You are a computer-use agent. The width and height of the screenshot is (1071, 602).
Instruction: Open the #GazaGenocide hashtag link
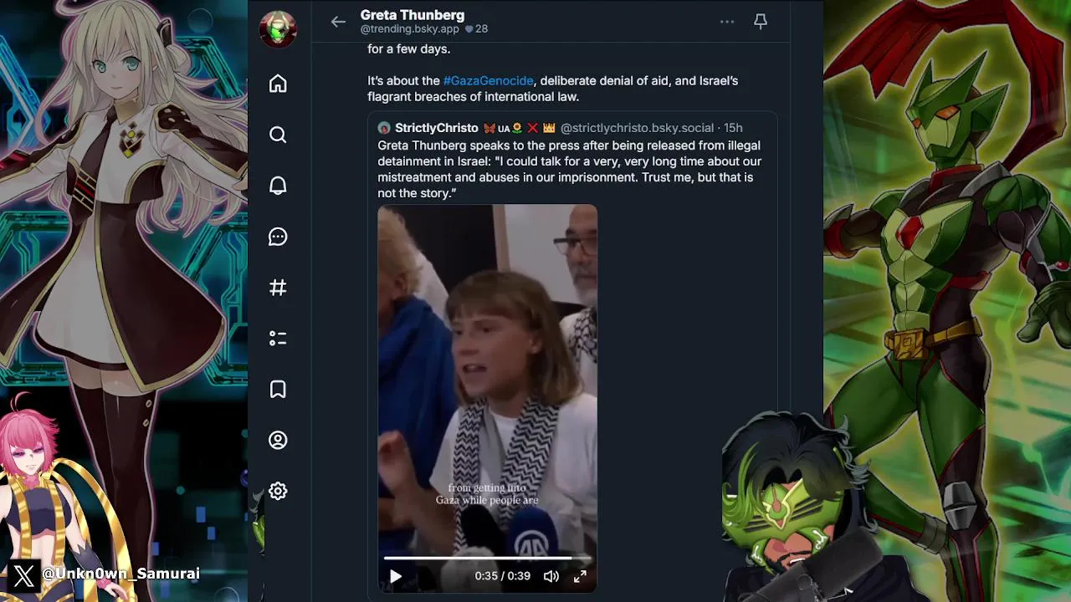point(488,81)
